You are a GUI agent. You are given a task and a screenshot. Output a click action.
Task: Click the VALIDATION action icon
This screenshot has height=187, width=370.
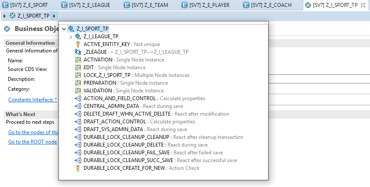(x=78, y=91)
